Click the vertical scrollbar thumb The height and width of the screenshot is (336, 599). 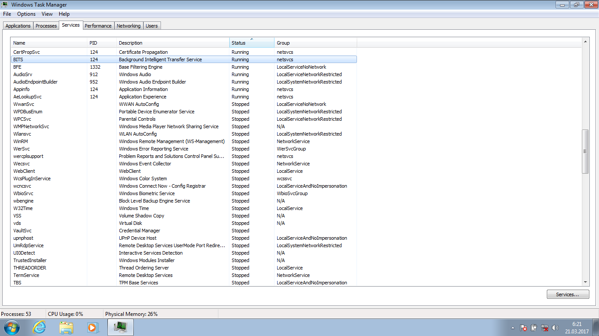pyautogui.click(x=585, y=151)
